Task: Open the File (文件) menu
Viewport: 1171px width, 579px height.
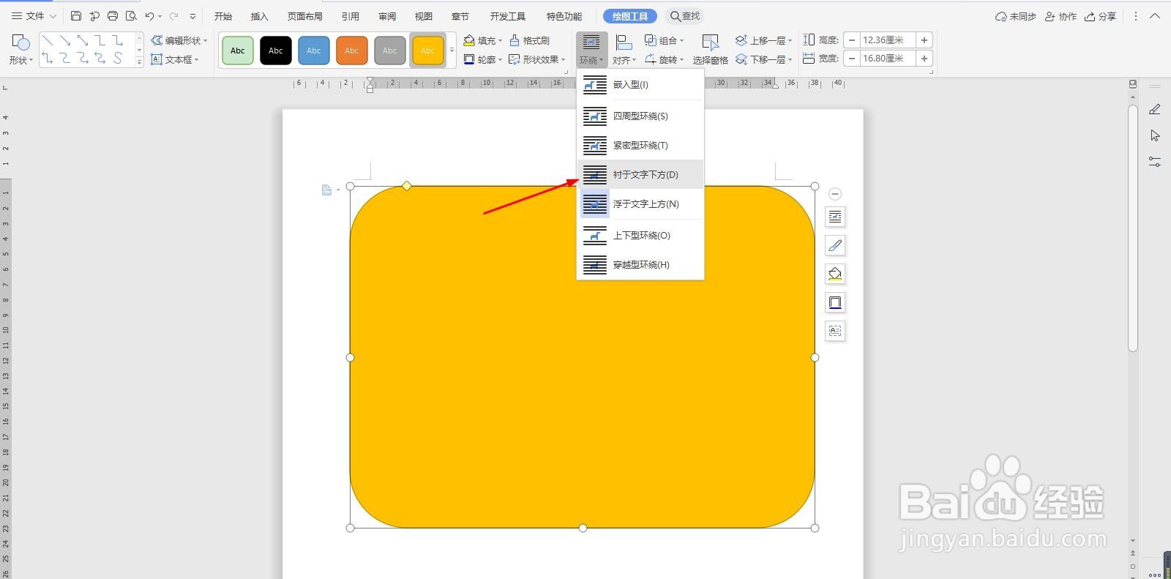Action: [34, 16]
